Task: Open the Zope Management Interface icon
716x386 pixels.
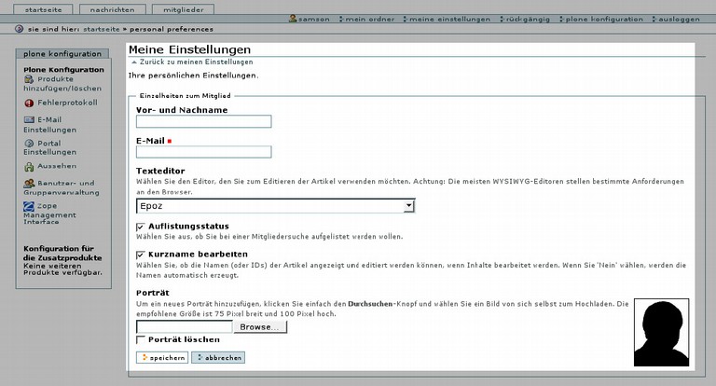Action: click(x=30, y=206)
